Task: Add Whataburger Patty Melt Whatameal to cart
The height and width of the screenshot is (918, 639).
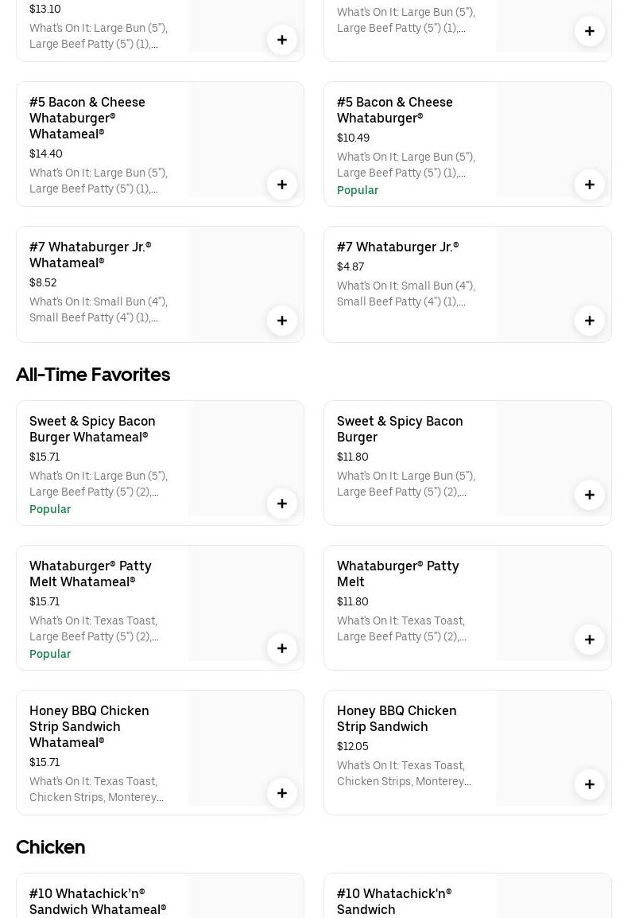Action: click(x=282, y=648)
